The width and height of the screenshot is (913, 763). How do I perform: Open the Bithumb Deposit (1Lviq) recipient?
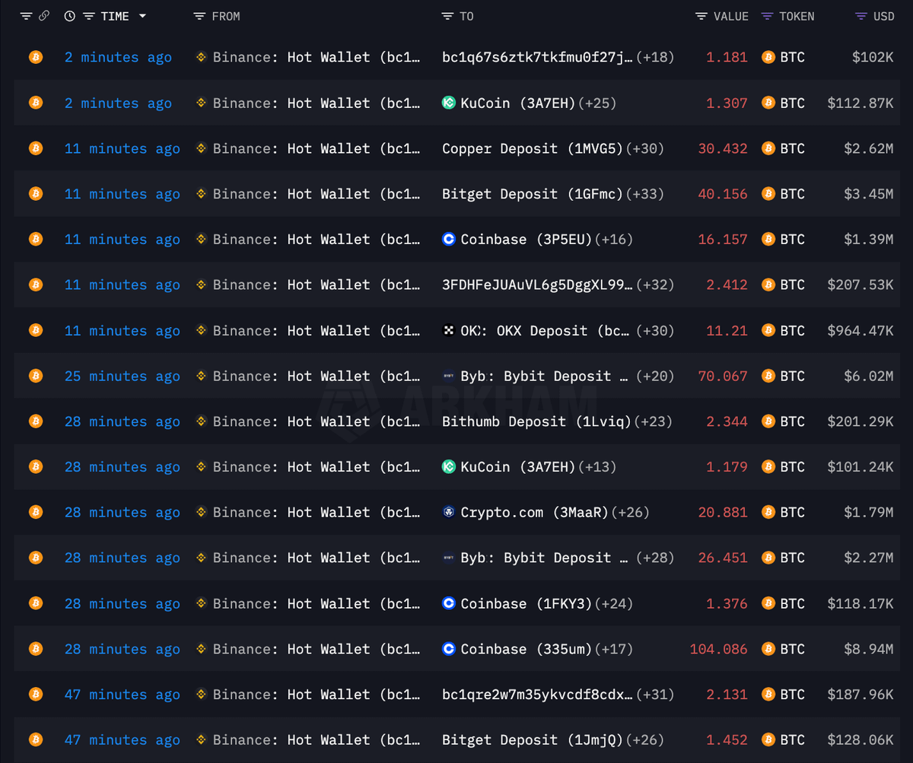pos(536,421)
